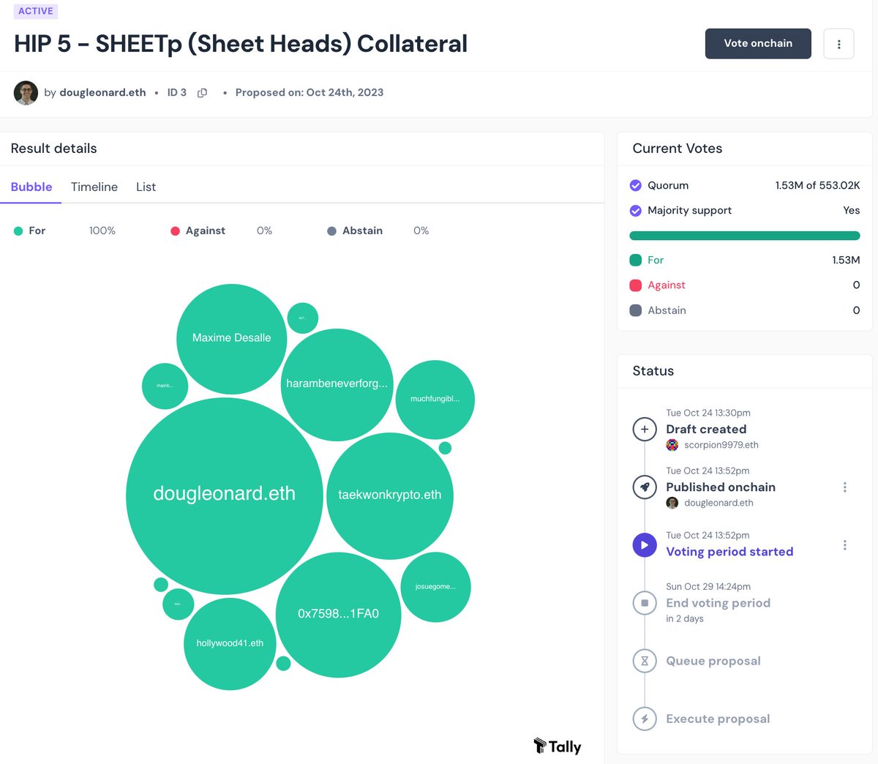Click the Voting period started play icon
Viewport: 878px width, 764px height.
[x=645, y=545]
